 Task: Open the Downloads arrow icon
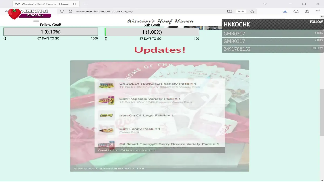point(285,11)
